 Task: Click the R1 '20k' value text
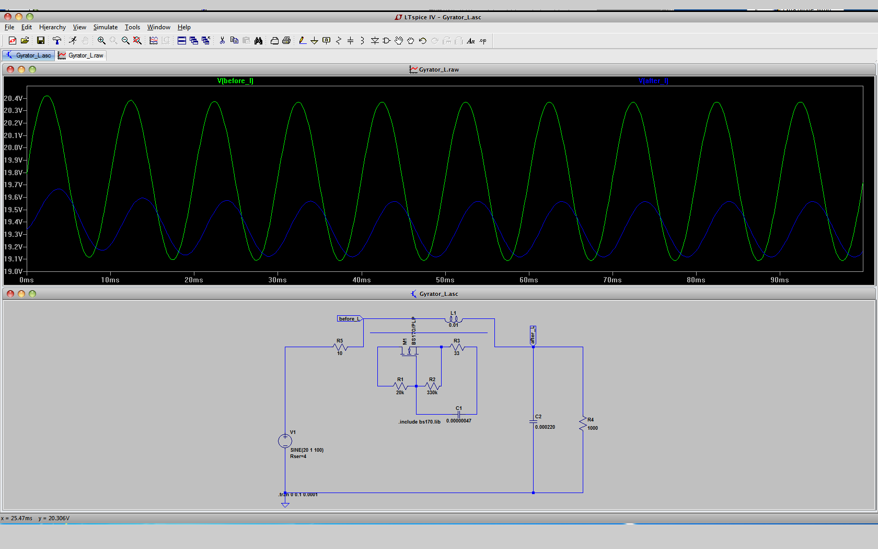(400, 393)
